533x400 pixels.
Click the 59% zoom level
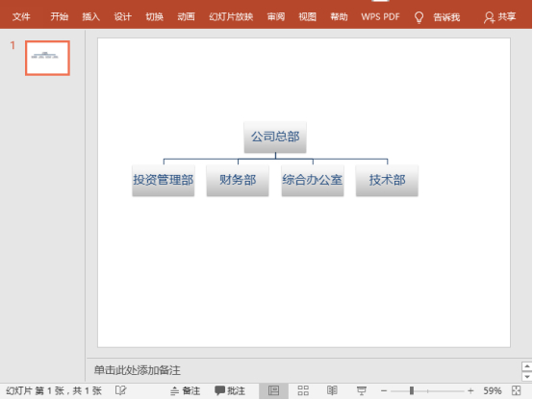493,390
